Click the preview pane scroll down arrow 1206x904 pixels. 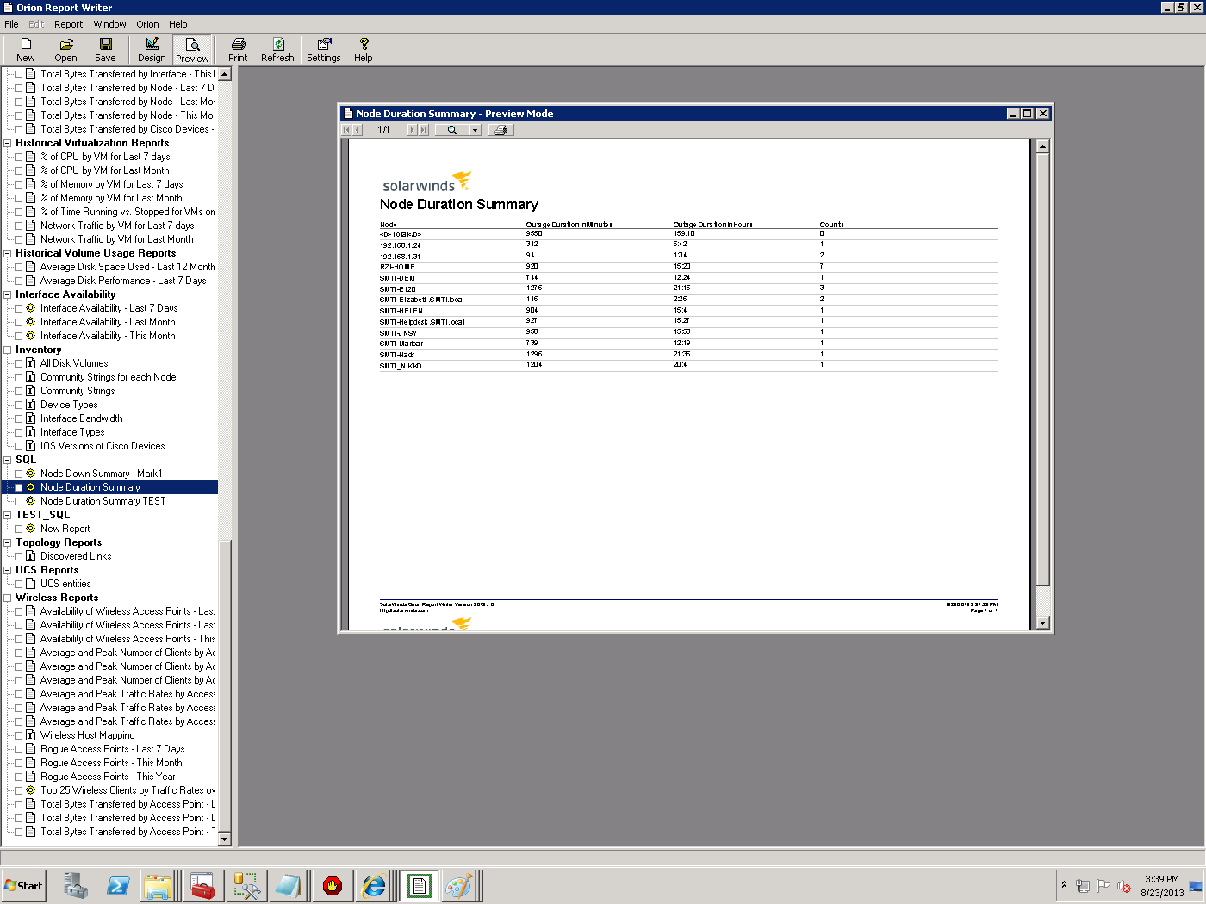point(1042,623)
